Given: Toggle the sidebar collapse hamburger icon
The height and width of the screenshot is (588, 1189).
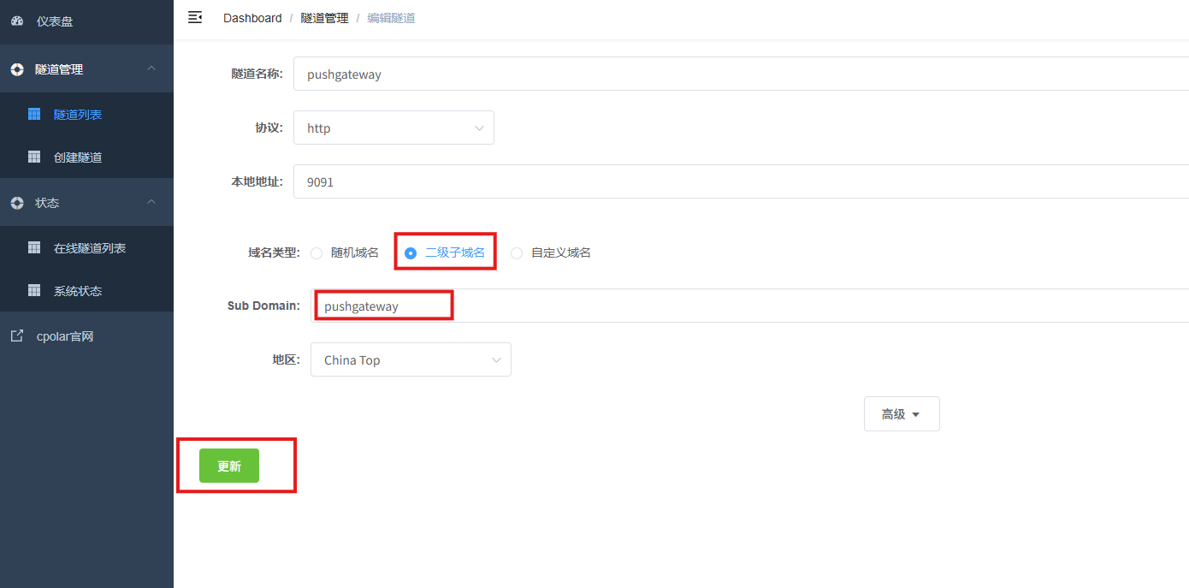Looking at the screenshot, I should tap(195, 17).
